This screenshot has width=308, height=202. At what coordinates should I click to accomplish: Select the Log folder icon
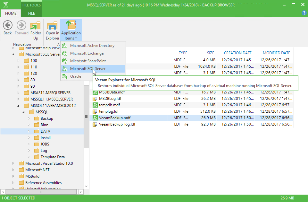[37, 151]
